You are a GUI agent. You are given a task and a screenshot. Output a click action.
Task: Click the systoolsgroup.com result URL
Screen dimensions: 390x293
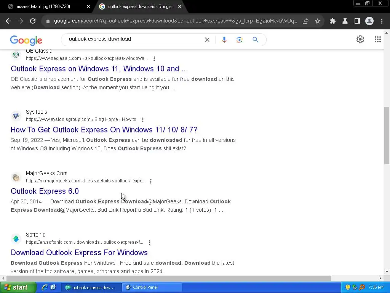click(x=81, y=119)
